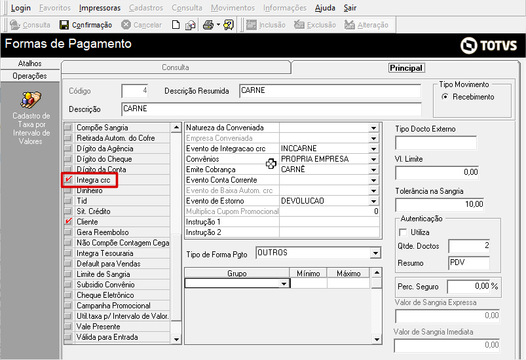526x360 pixels.
Task: Click the checkbox list scroll down arrow
Action: (x=176, y=339)
